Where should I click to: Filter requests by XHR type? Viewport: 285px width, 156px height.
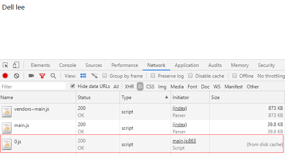[x=130, y=87]
